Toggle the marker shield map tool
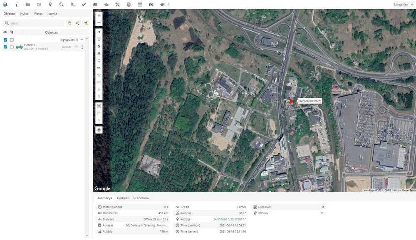The width and height of the screenshot is (416, 240). click(x=99, y=46)
